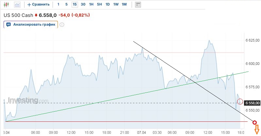Image resolution: width=261 pixels, height=136 pixels.
Task: Select the 5H timeframe
Action: 100,5
